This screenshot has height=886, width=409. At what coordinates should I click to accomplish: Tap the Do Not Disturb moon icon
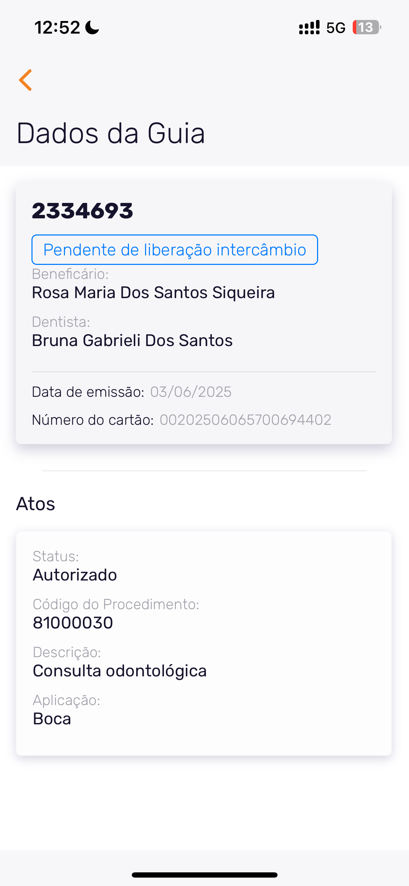[92, 27]
